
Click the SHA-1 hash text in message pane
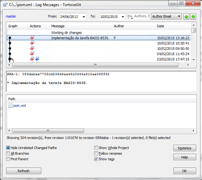tap(66, 74)
